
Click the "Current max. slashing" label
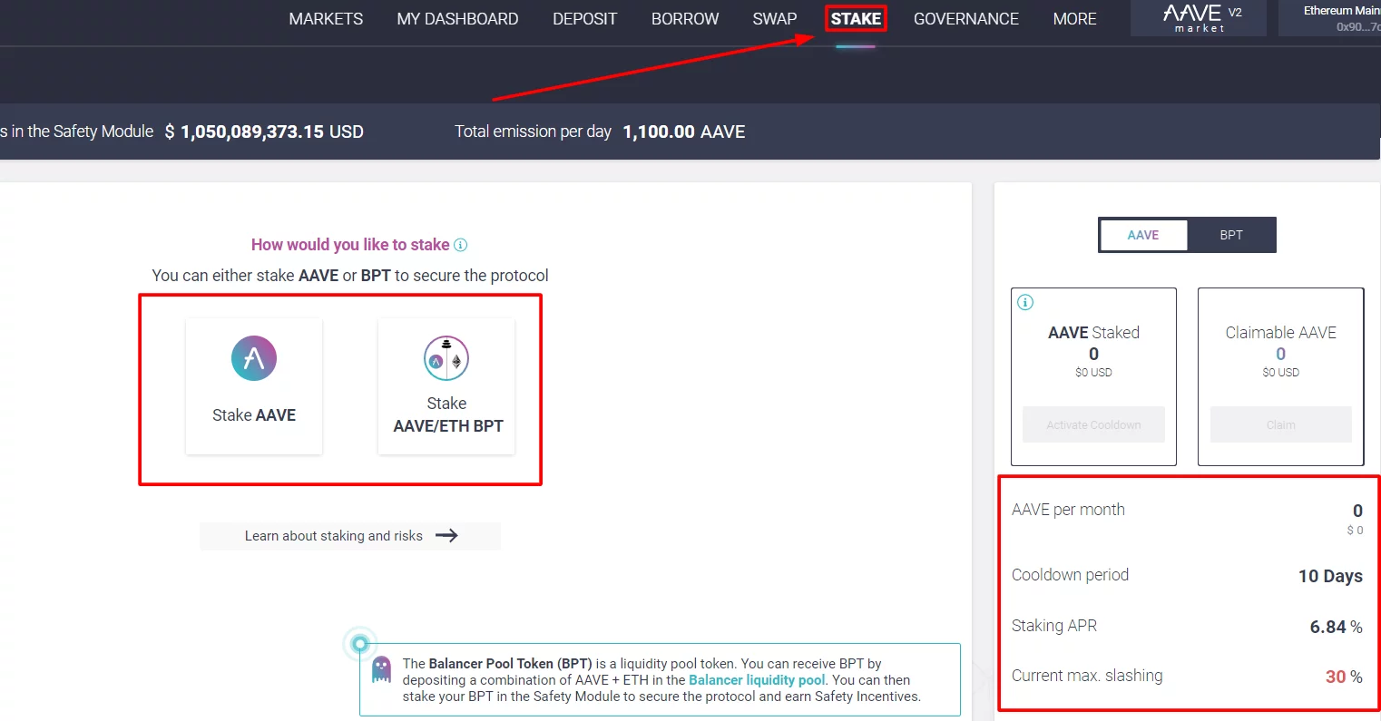pyautogui.click(x=1087, y=676)
